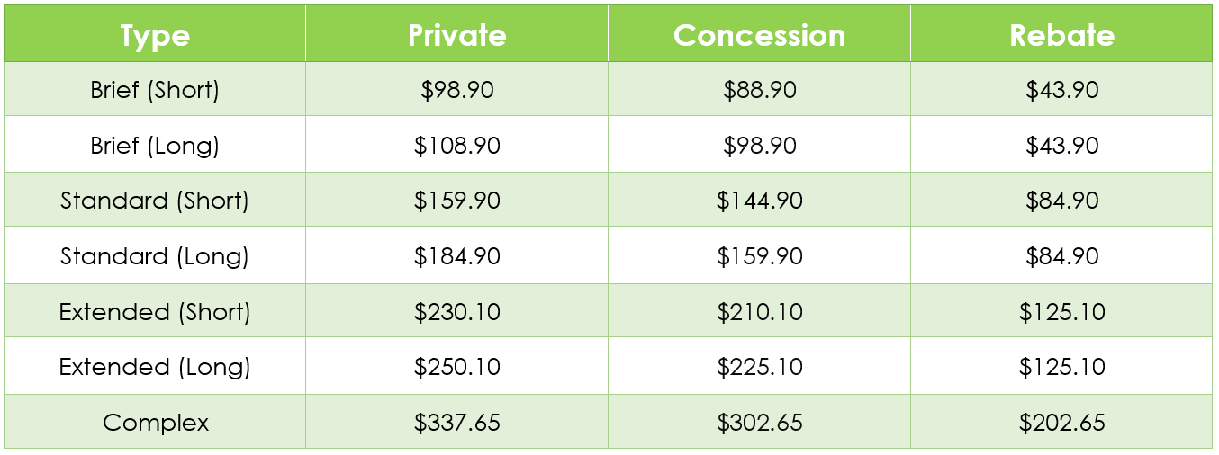Click the Private column header

457,35
